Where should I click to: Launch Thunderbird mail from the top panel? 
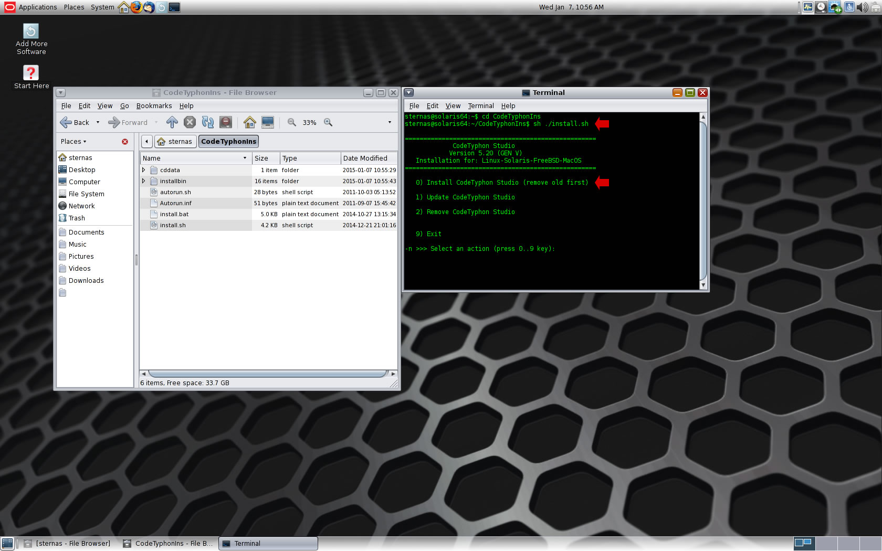pos(149,7)
